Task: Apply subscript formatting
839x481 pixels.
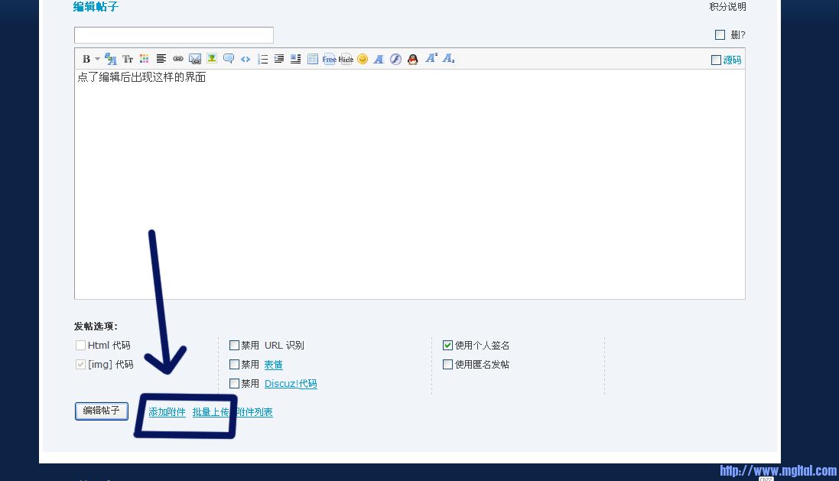Action: coord(448,58)
